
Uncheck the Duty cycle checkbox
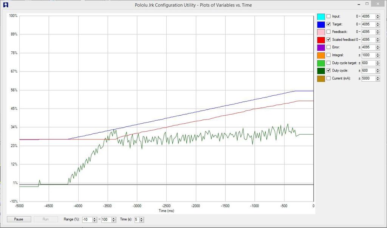(x=328, y=70)
